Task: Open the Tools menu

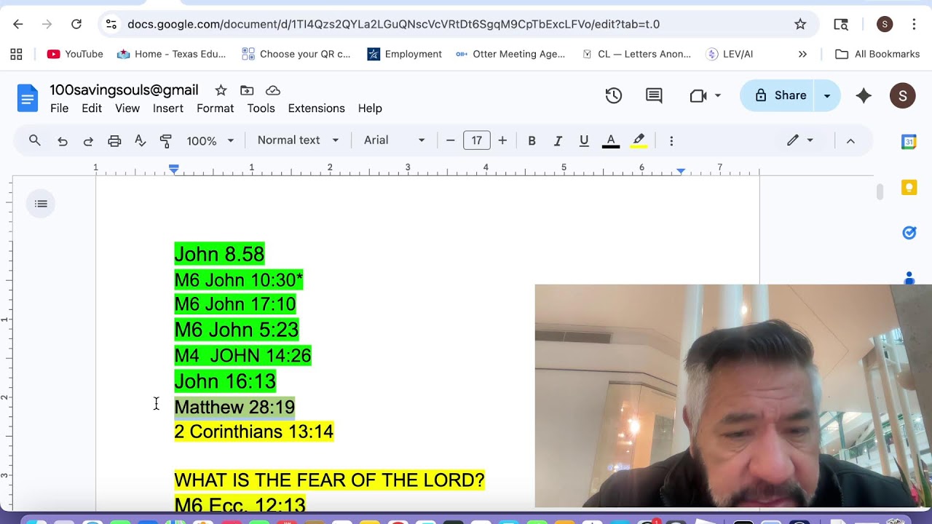Action: 261,108
